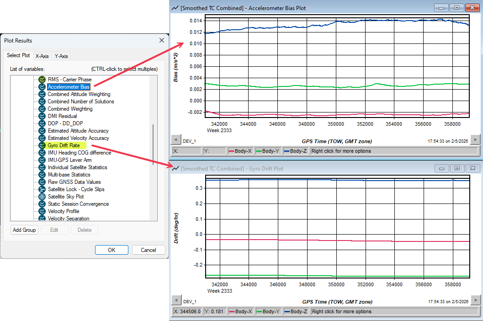The width and height of the screenshot is (483, 321).
Task: Click icon beside Estimated Attitude Accuracy
Action: point(42,131)
